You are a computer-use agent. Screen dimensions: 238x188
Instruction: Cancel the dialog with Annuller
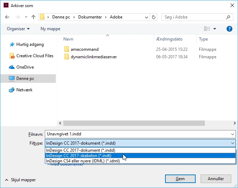[x=216, y=179]
